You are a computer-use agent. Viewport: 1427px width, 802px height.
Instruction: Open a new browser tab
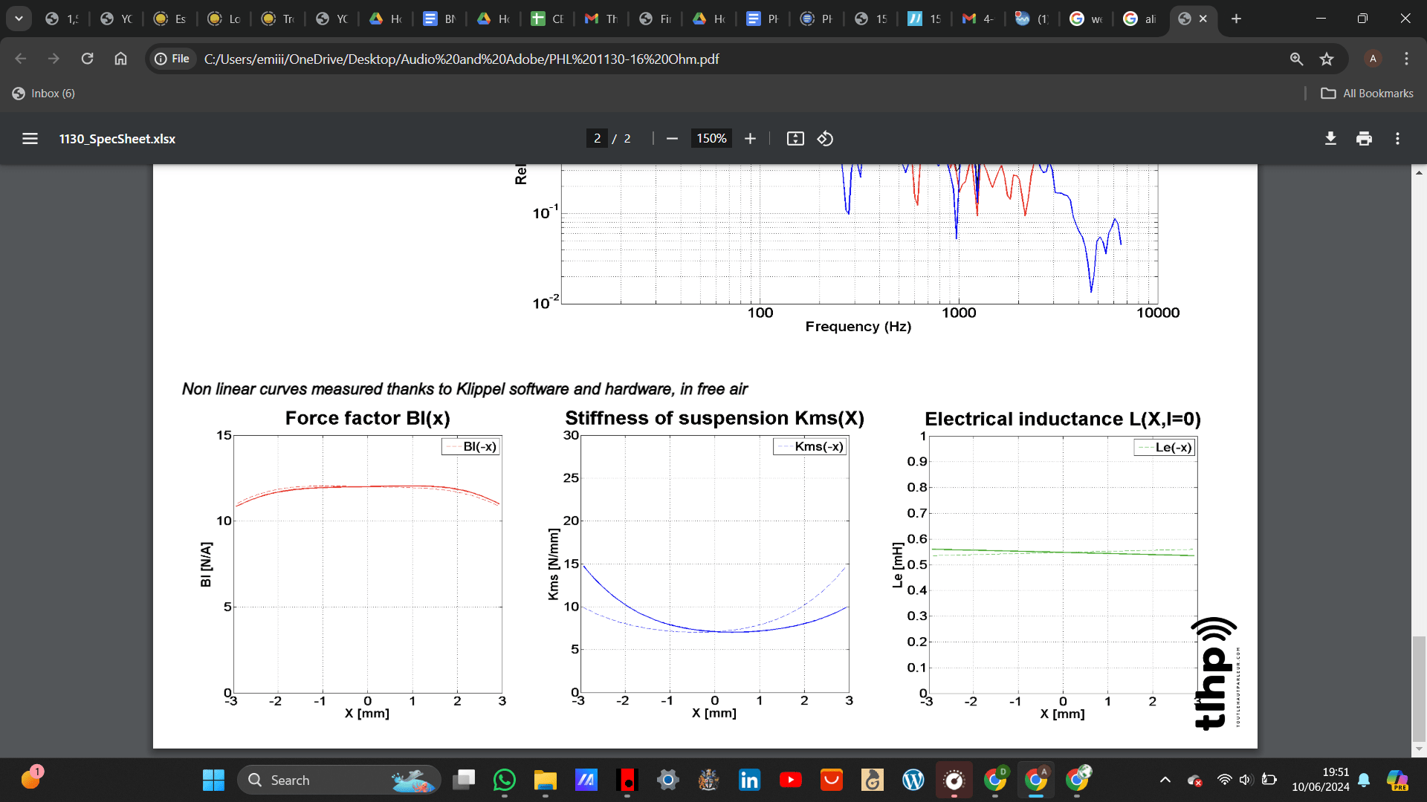click(x=1236, y=19)
